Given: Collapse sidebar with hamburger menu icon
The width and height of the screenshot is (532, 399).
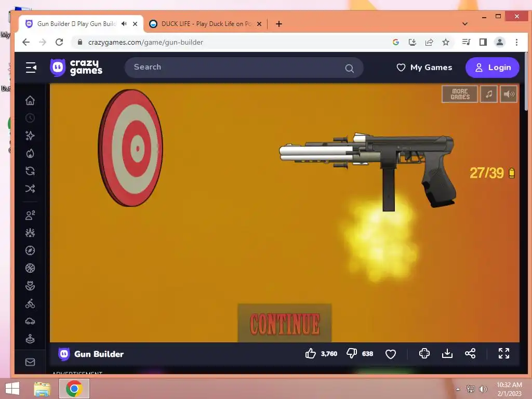Looking at the screenshot, I should 31,68.
